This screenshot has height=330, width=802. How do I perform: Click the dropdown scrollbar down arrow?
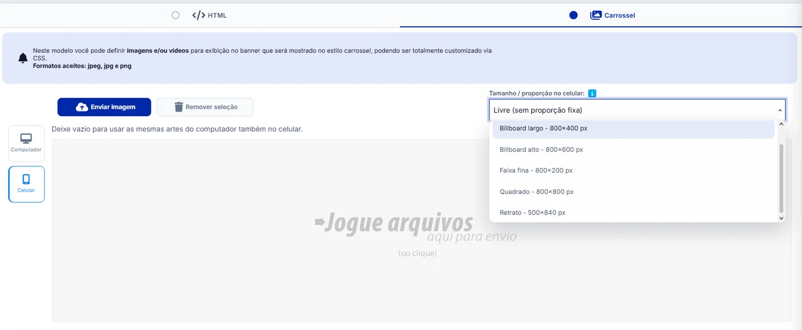tap(781, 218)
